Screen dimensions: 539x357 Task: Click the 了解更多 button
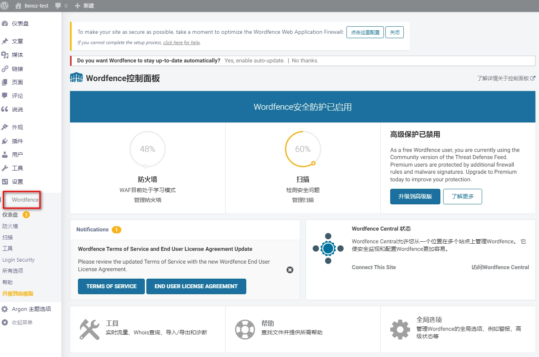[463, 196]
